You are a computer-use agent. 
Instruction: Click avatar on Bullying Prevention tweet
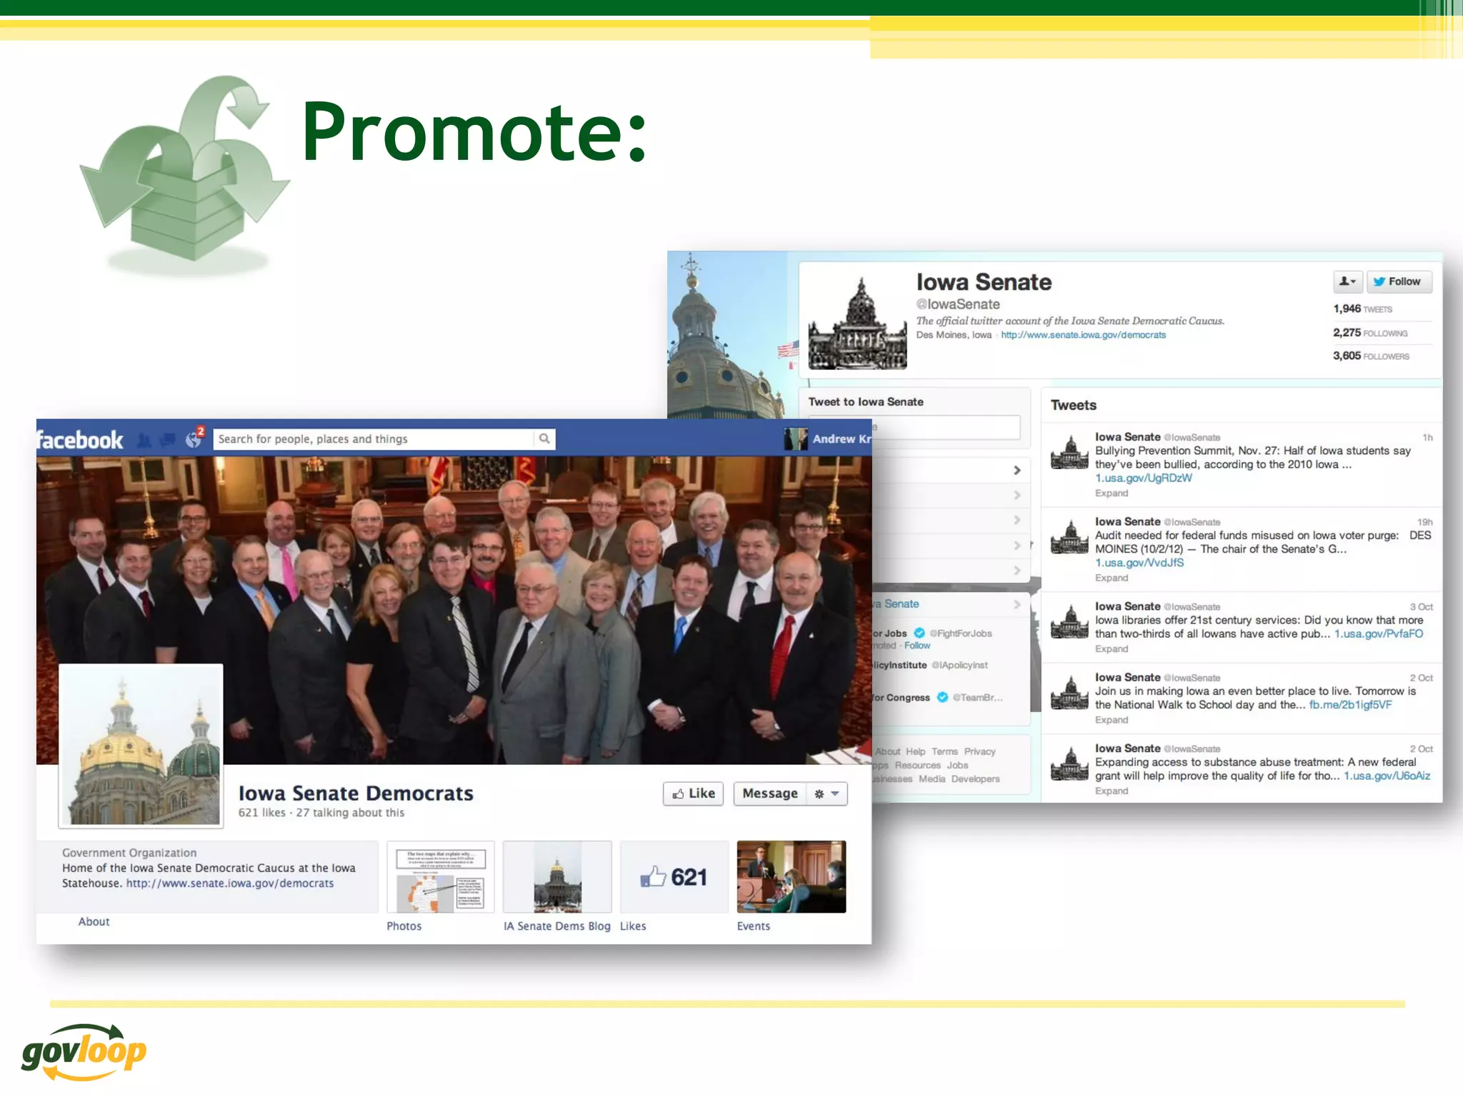coord(1069,451)
